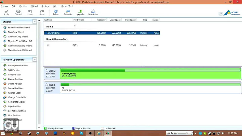This screenshot has width=242, height=136.
Task: Click the system tray speaker icon
Action: pos(223,133)
